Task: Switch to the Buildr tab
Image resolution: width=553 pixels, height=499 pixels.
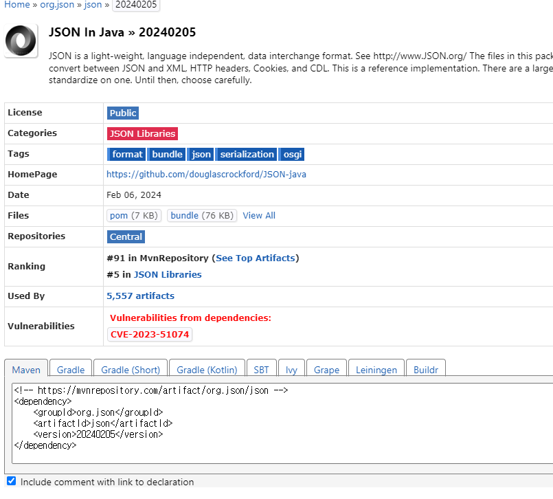Action: pos(426,370)
